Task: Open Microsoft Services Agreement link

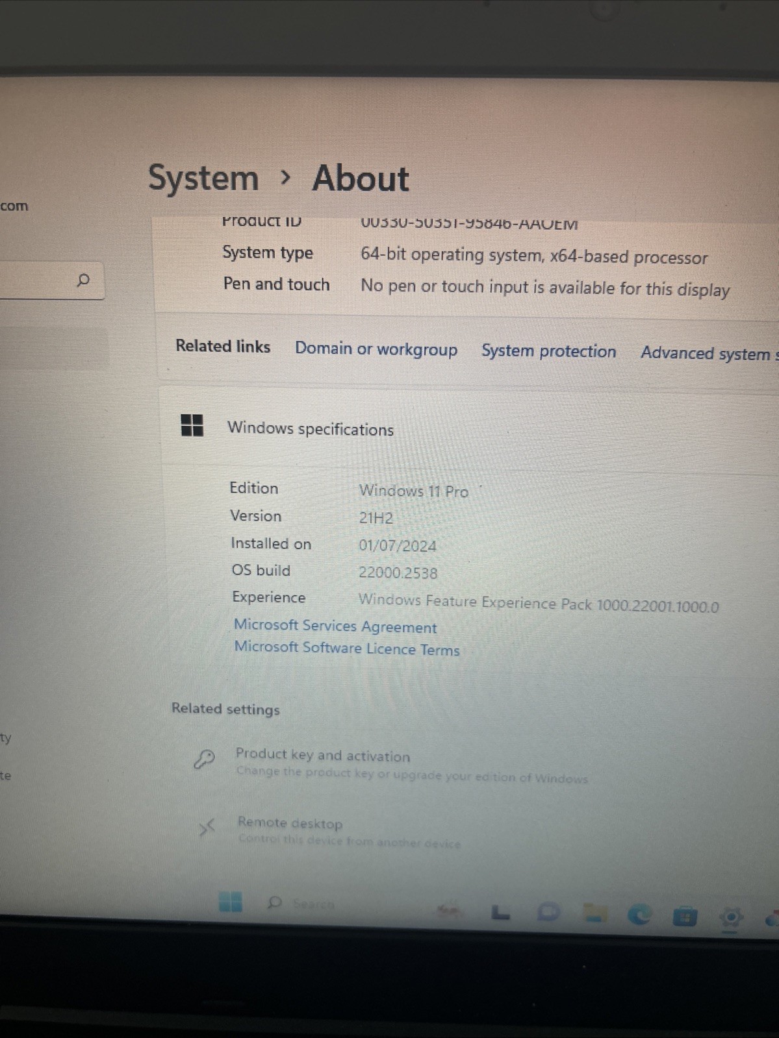Action: (x=335, y=626)
